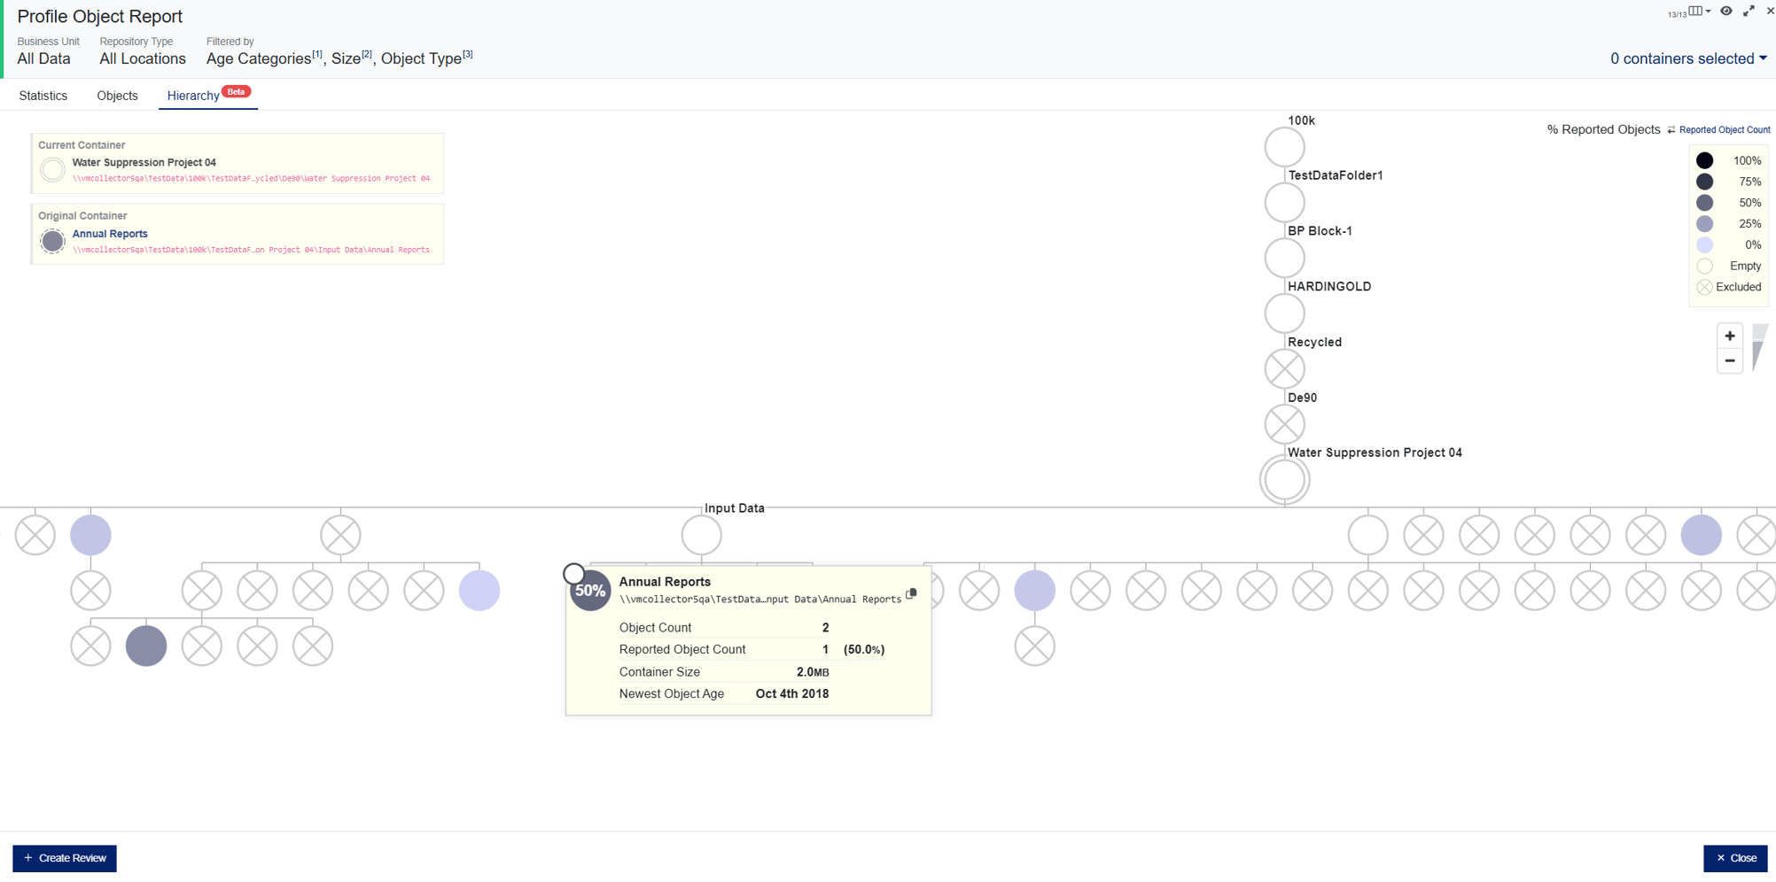
Task: Select the Water Suppression Project 04 node
Action: pos(1284,479)
